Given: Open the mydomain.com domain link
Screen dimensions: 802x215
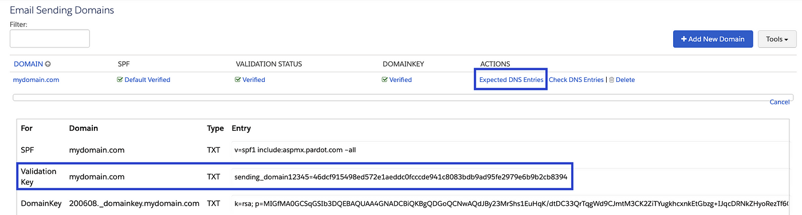Looking at the screenshot, I should click(36, 80).
